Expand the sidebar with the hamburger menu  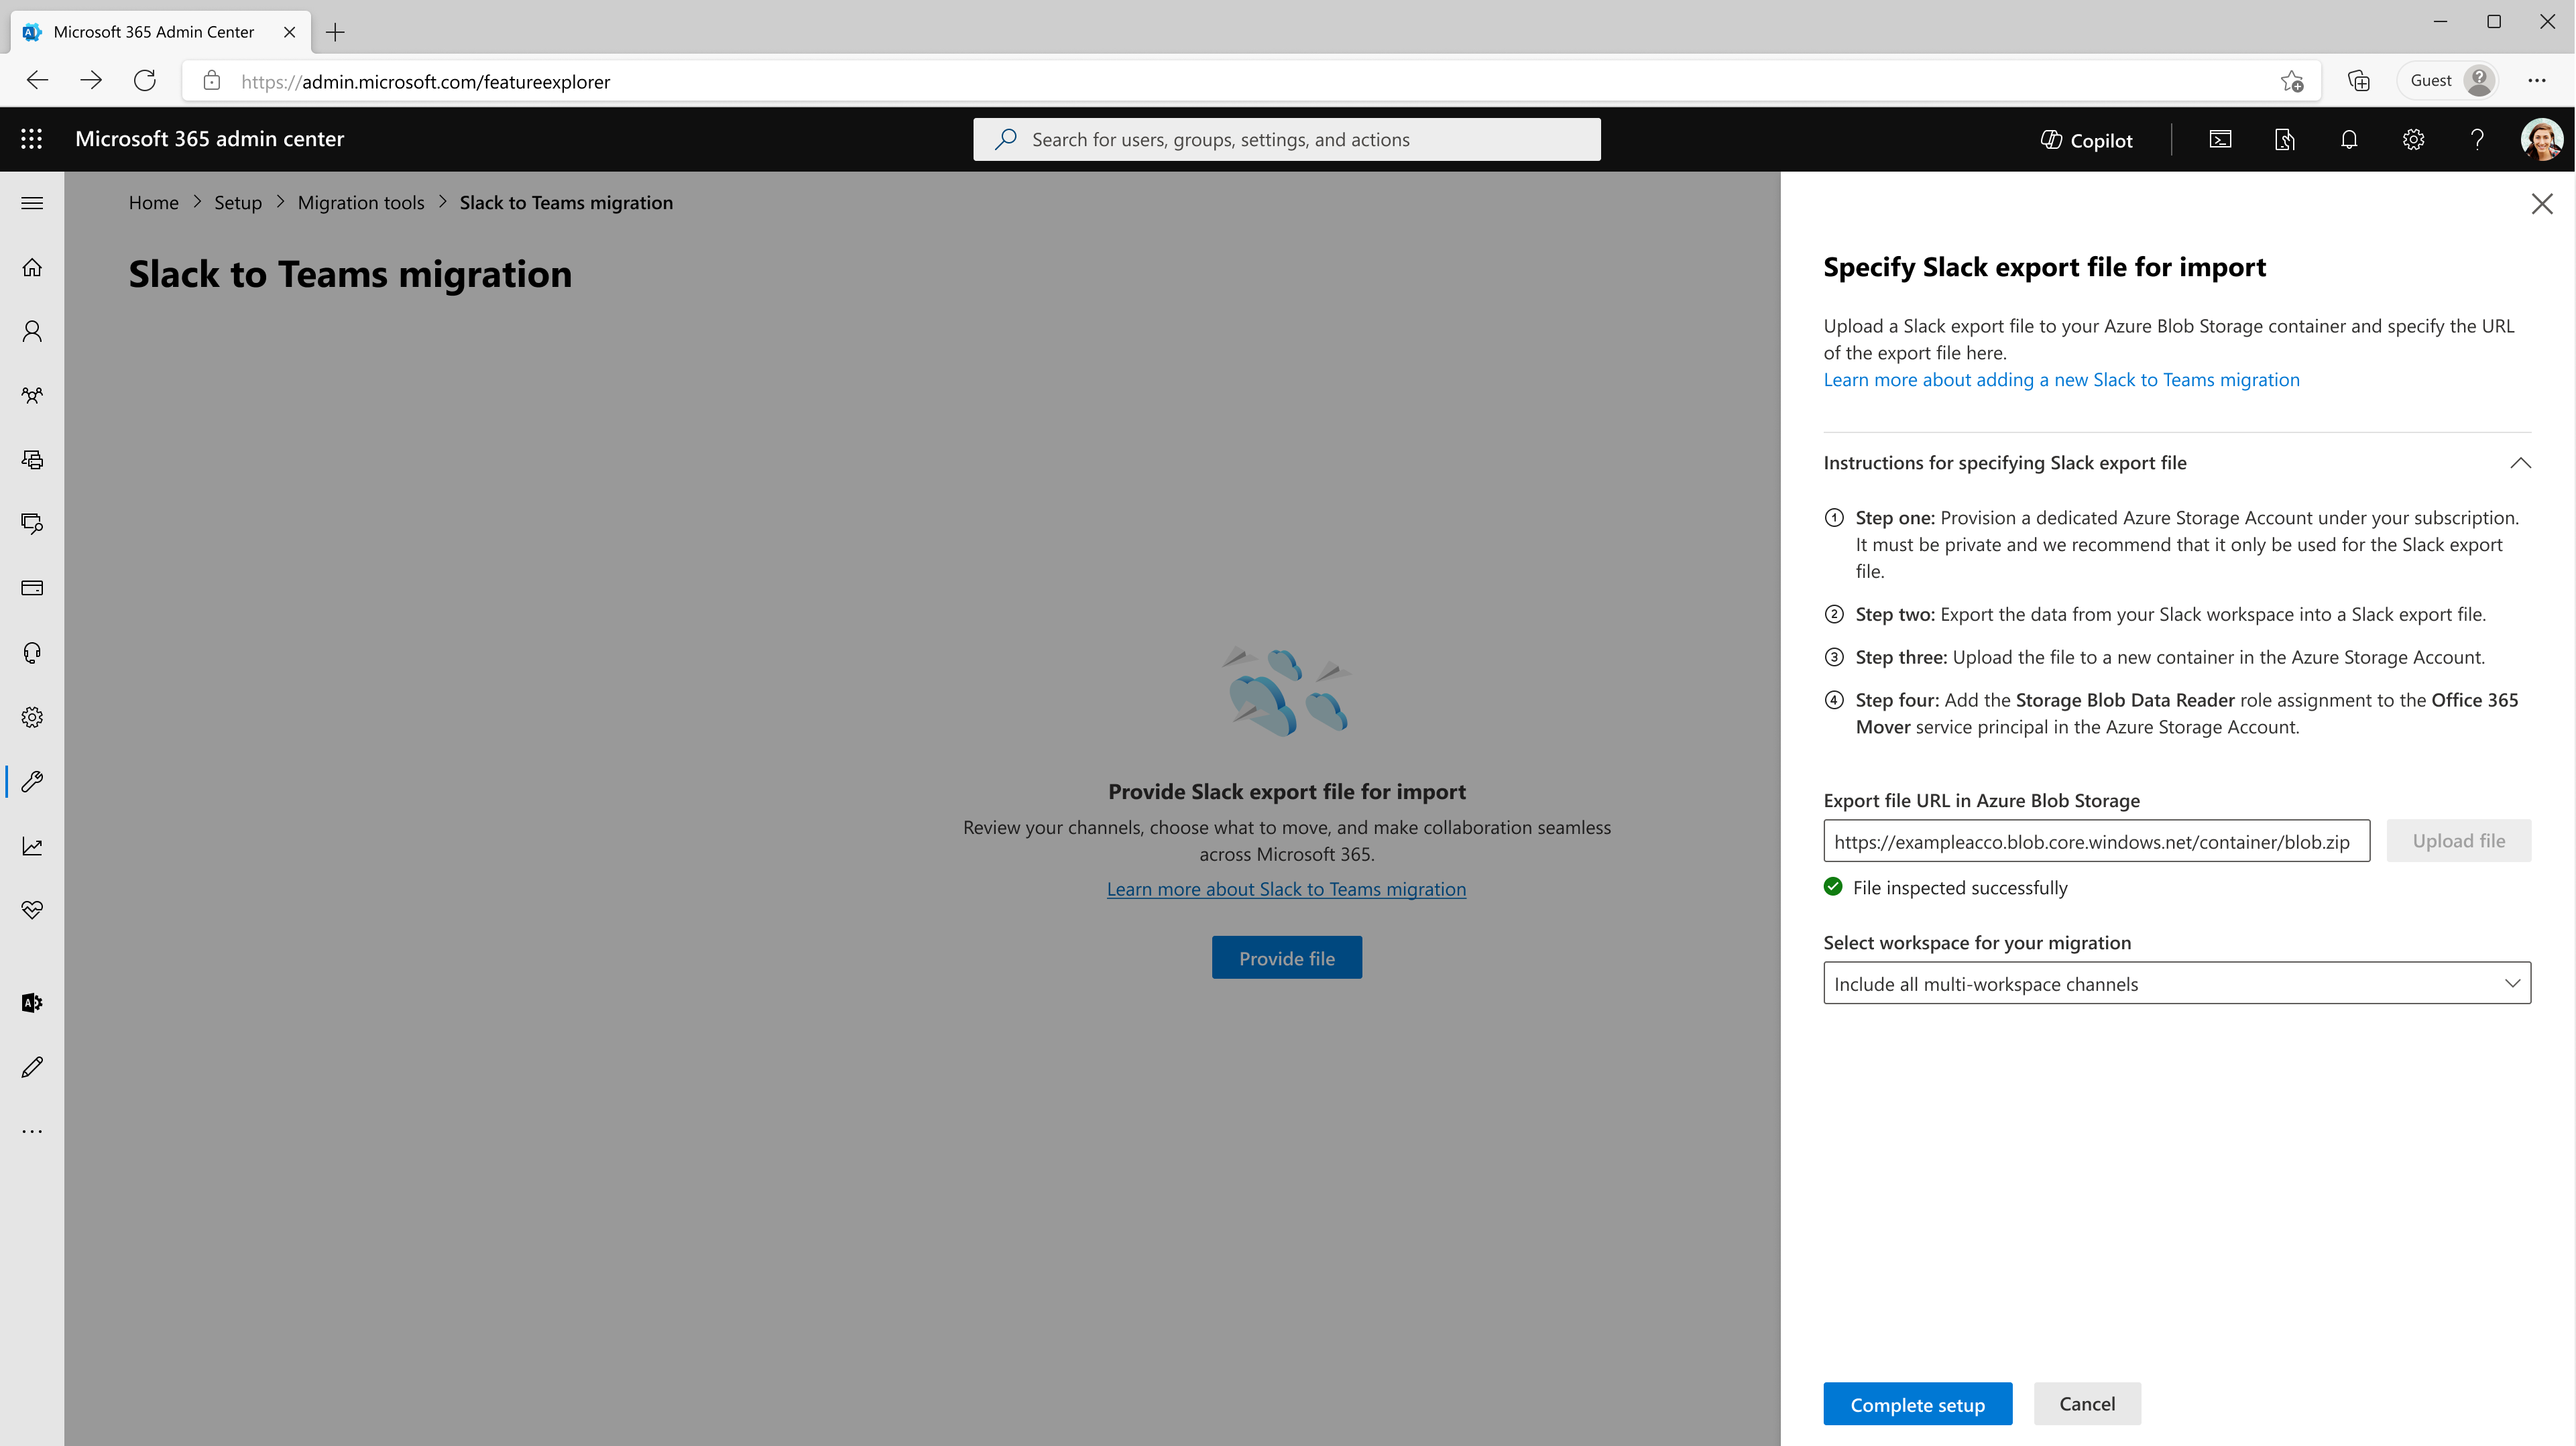pyautogui.click(x=31, y=202)
